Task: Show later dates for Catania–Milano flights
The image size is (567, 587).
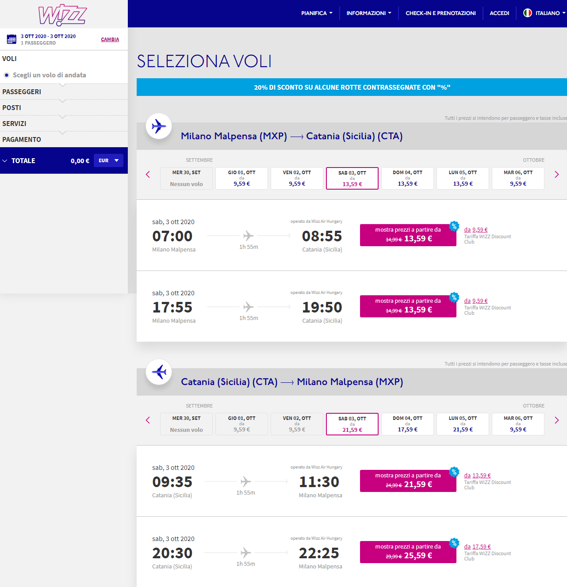Action: (x=556, y=420)
